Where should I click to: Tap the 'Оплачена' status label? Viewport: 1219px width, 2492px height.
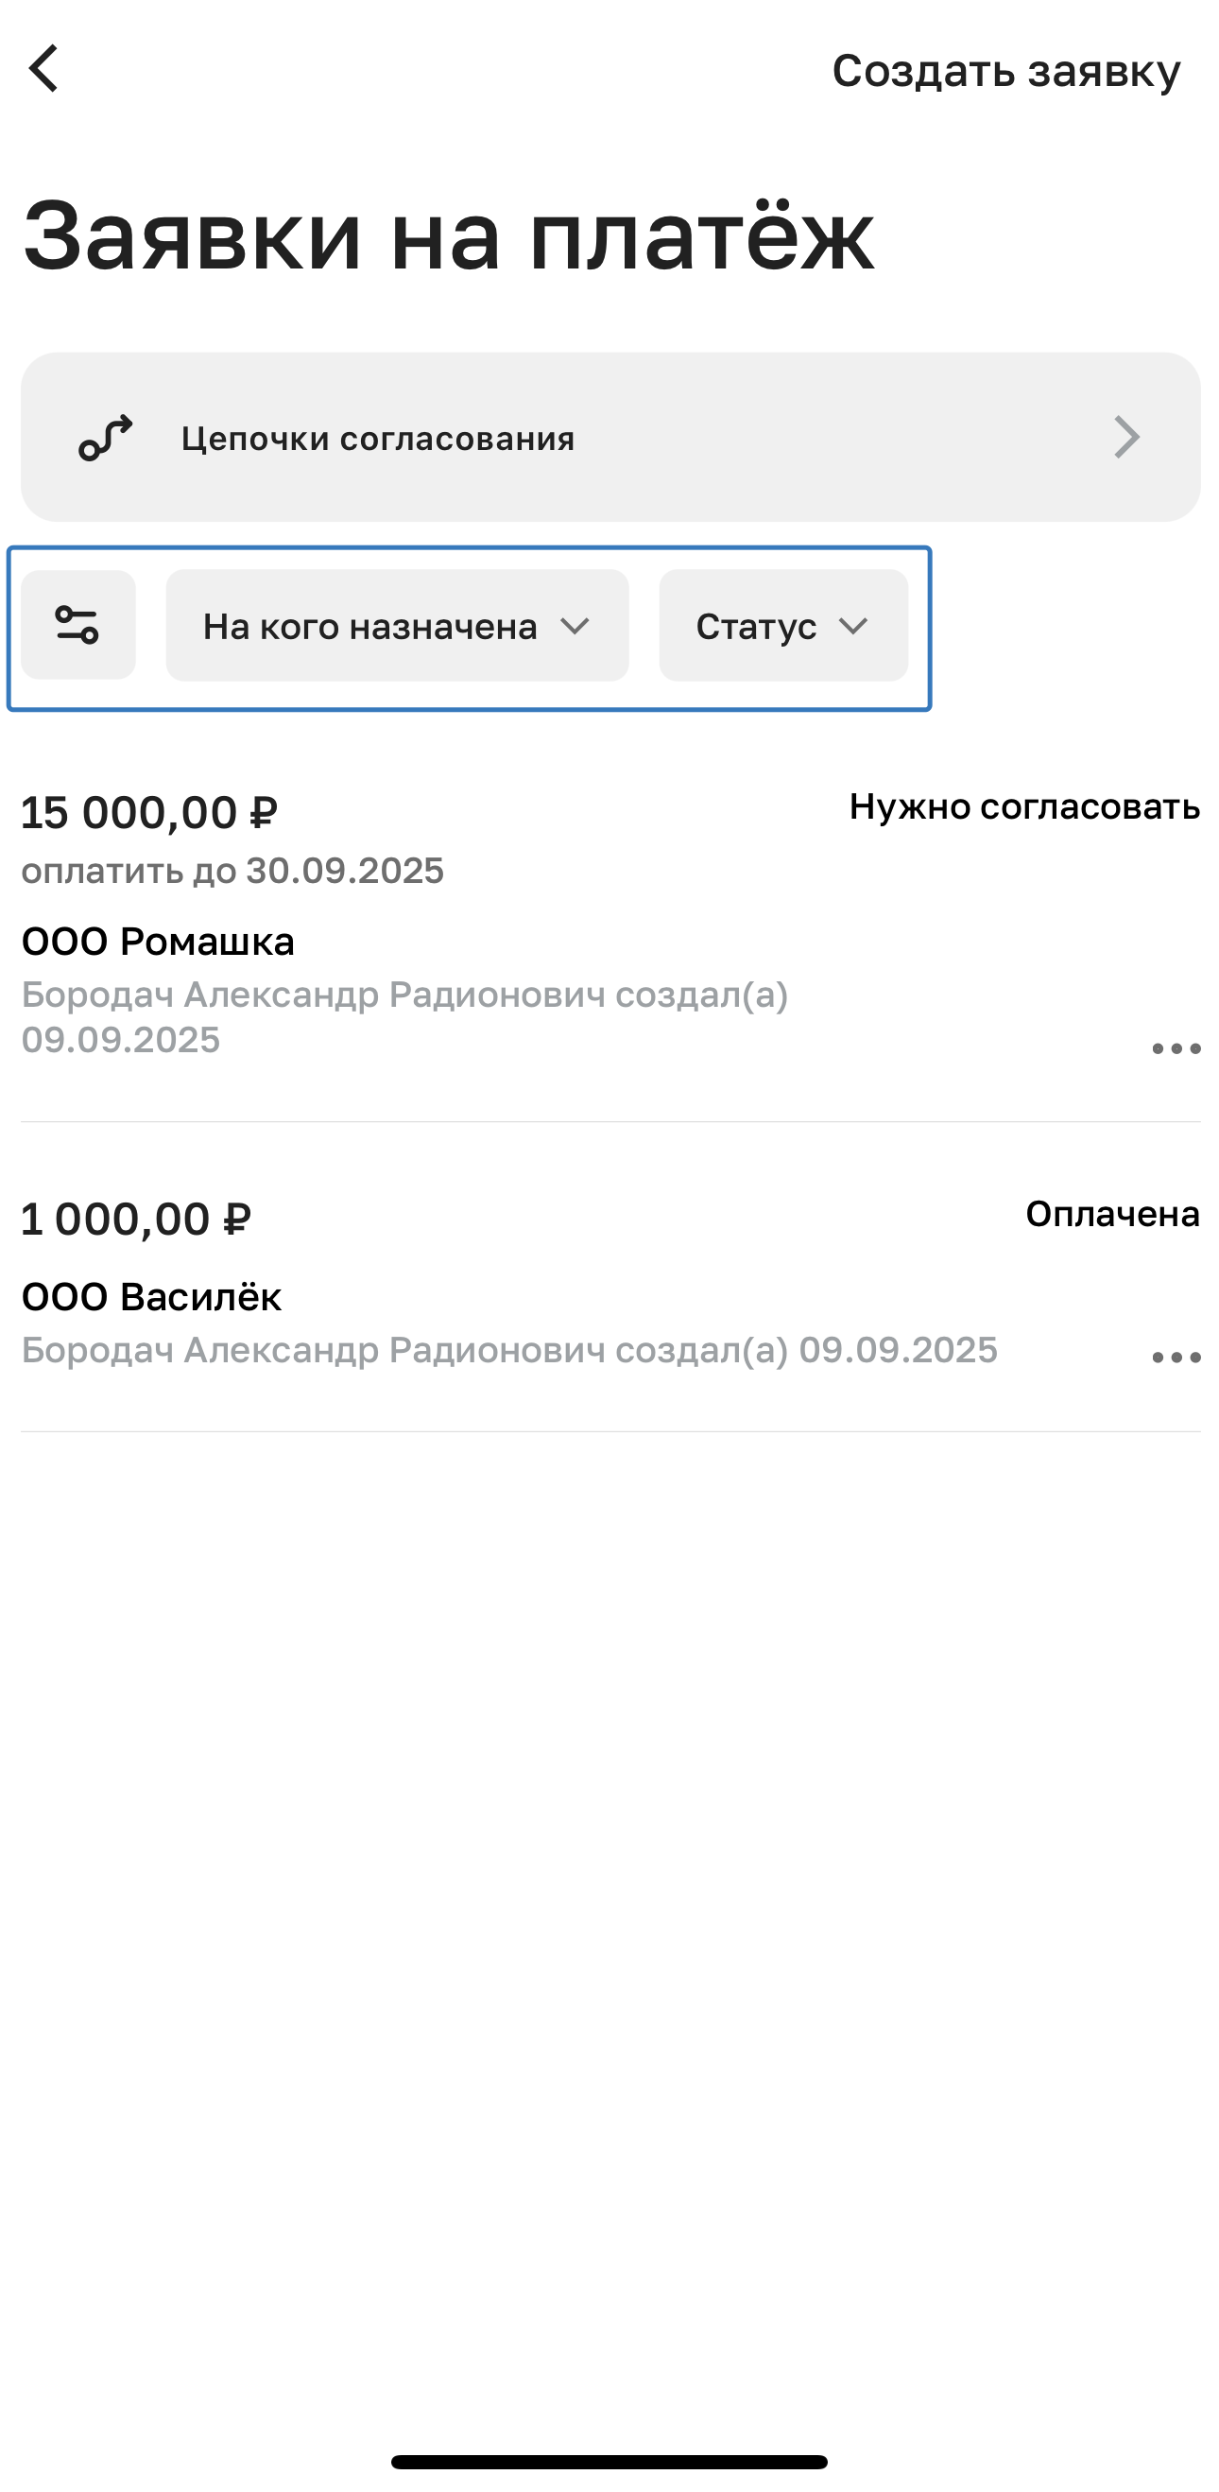pyautogui.click(x=1111, y=1214)
